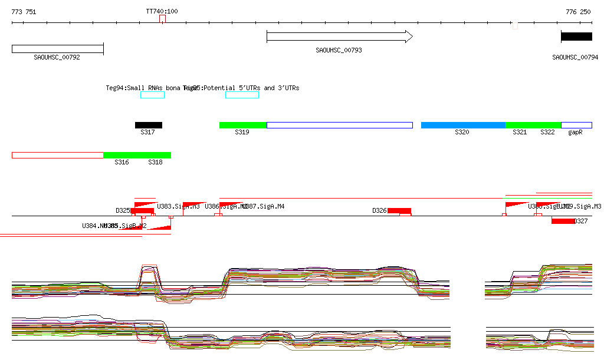Select the SAOUHSC_00792 gene box

pos(58,49)
